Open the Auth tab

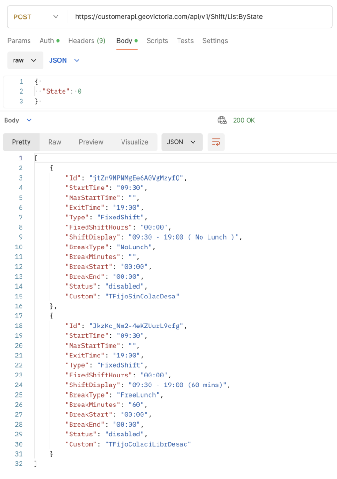[x=49, y=41]
